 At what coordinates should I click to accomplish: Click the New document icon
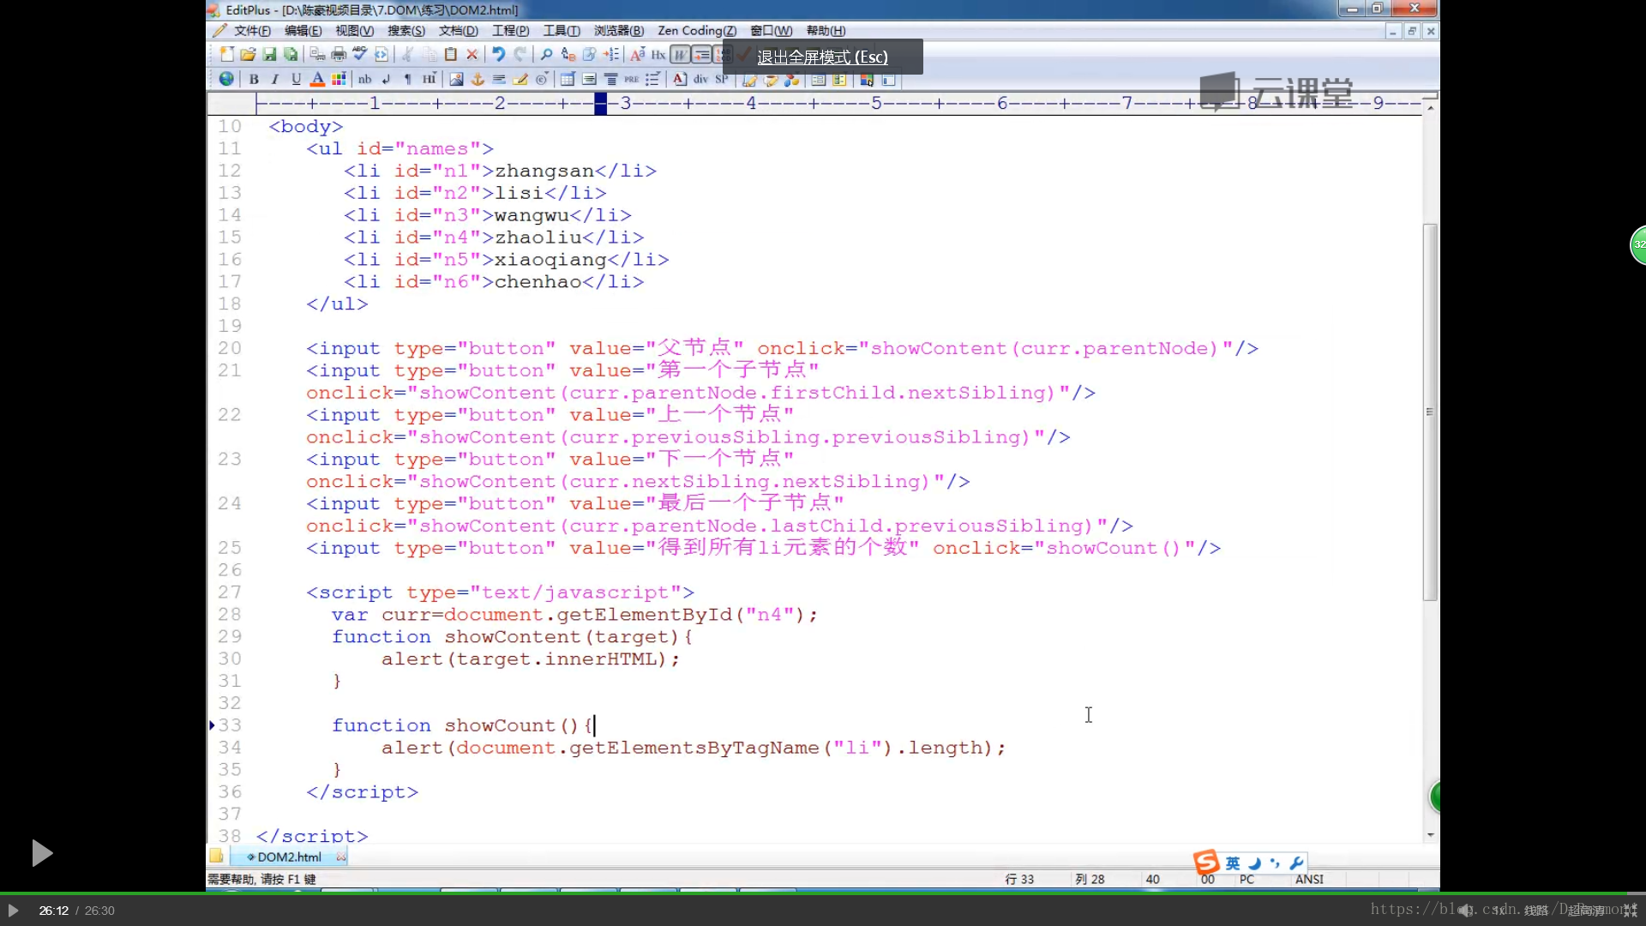(x=226, y=54)
